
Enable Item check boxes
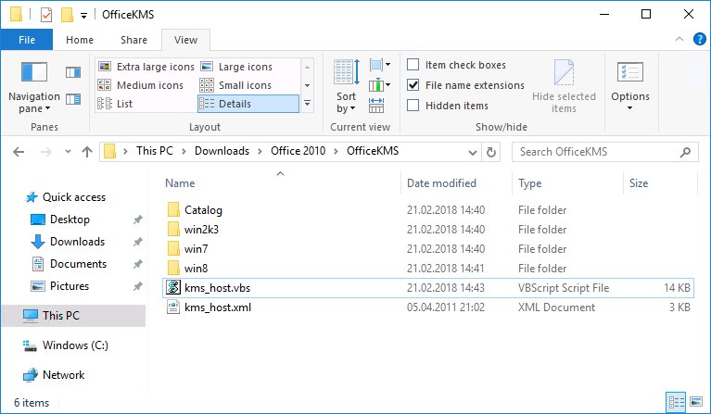(413, 65)
